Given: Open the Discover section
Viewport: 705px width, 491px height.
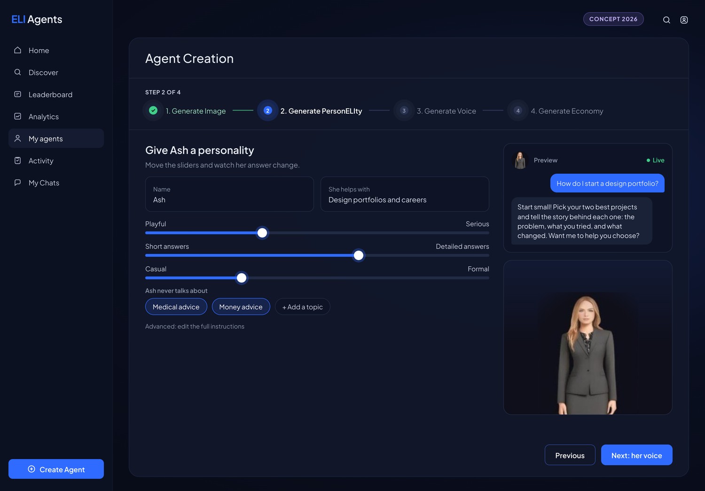Looking at the screenshot, I should (56, 72).
